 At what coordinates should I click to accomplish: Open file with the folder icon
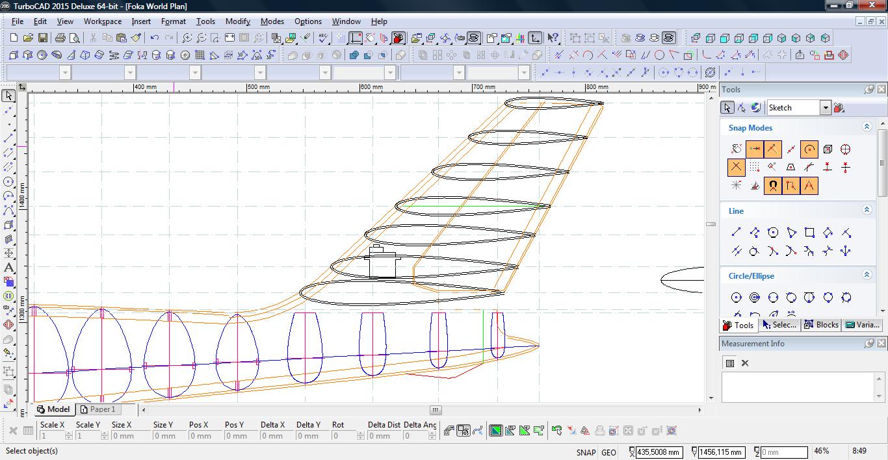pos(28,38)
